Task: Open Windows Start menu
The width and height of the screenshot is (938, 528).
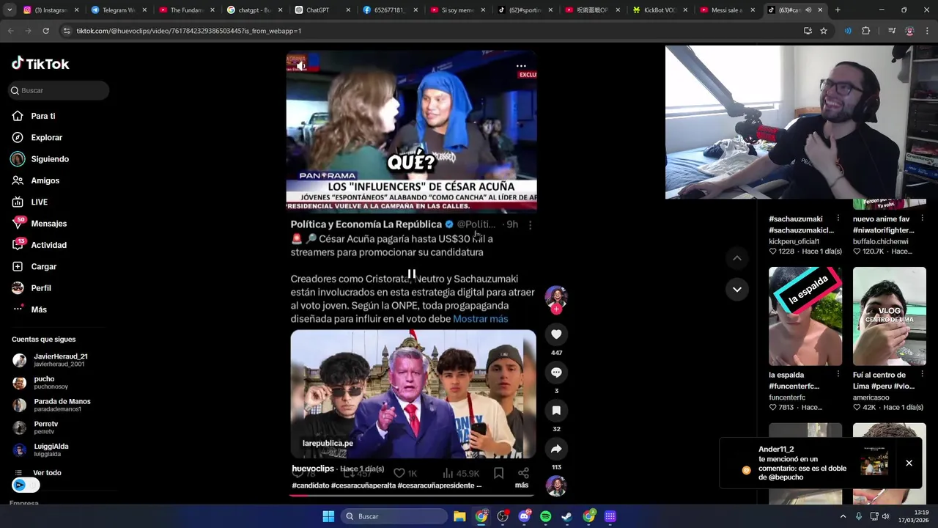Action: point(328,516)
